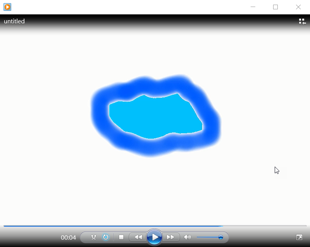Mute the audio with the speaker icon
Viewport: 310px width, 247px height.
(x=187, y=237)
